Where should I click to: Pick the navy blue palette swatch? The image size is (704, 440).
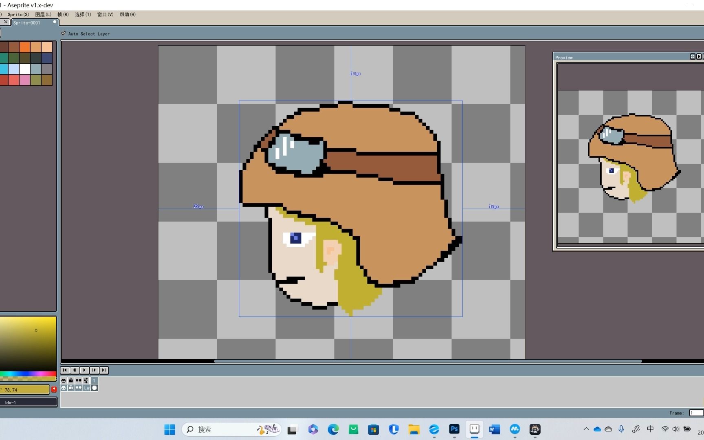[x=47, y=58]
